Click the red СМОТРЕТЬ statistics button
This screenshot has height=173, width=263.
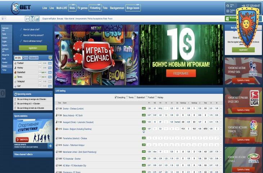tap(22, 139)
